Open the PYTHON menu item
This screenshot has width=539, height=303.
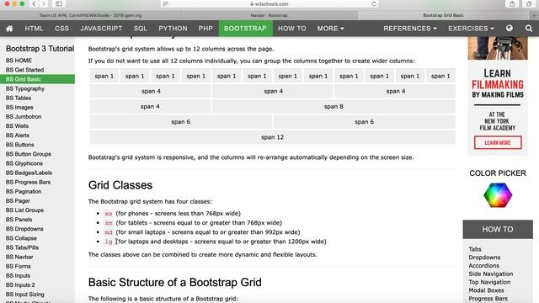[x=173, y=29]
